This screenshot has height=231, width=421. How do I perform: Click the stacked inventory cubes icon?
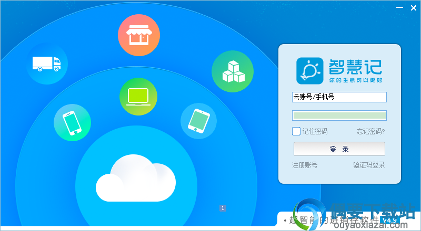(x=233, y=71)
